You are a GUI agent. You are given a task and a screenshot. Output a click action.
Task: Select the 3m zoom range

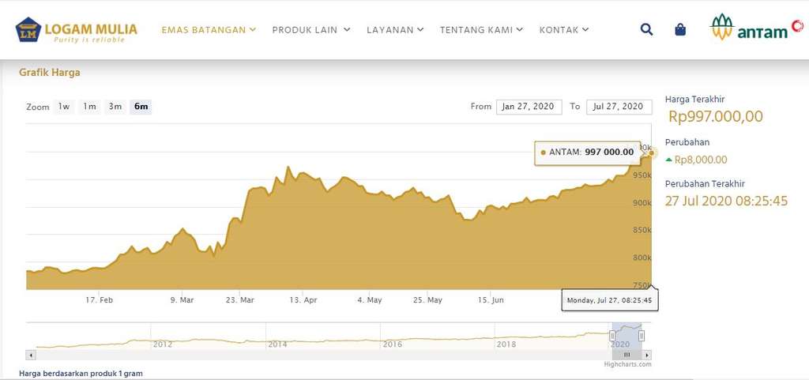point(115,107)
